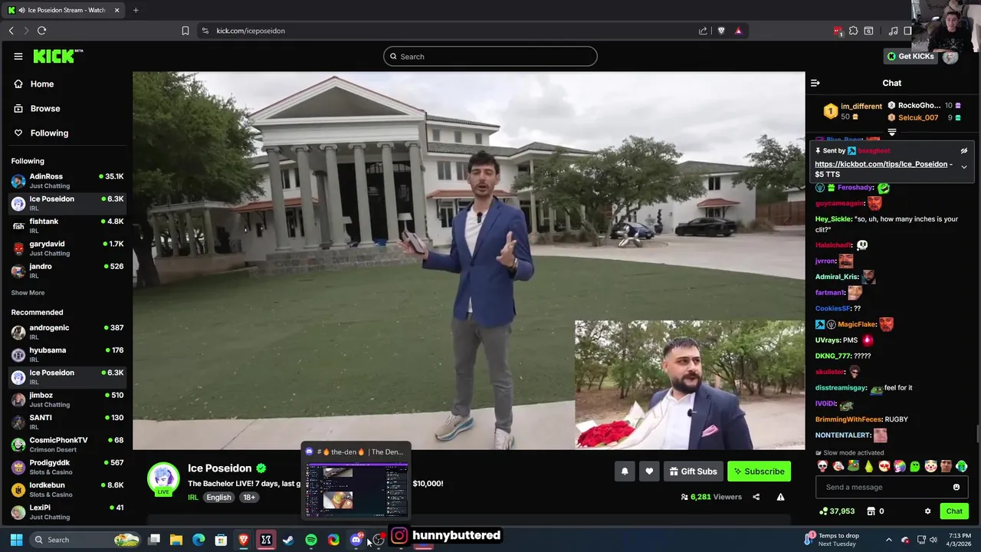The height and width of the screenshot is (552, 981).
Task: Click the green Chat send button
Action: 954,511
